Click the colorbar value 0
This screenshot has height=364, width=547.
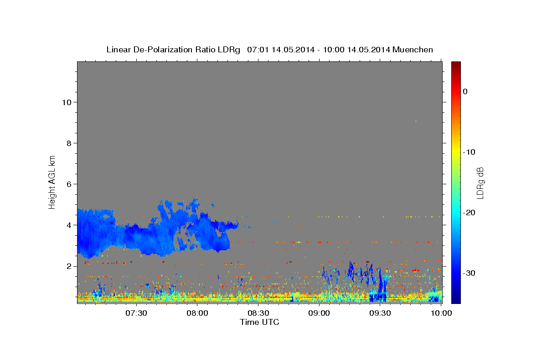point(465,91)
